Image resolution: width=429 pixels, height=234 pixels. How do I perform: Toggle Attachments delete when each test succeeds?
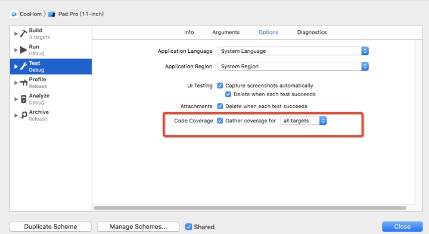(x=220, y=106)
